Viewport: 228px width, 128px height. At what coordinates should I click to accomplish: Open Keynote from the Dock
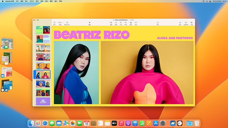pyautogui.click(x=135, y=123)
